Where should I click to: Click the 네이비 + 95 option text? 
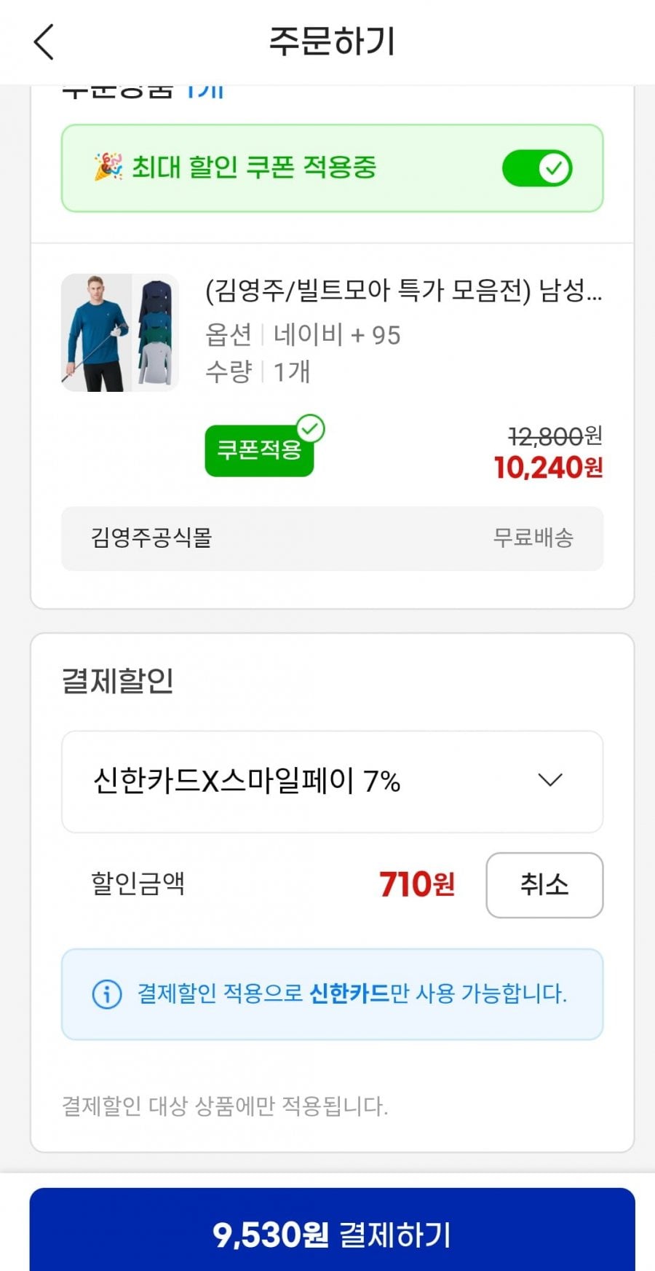(x=337, y=335)
